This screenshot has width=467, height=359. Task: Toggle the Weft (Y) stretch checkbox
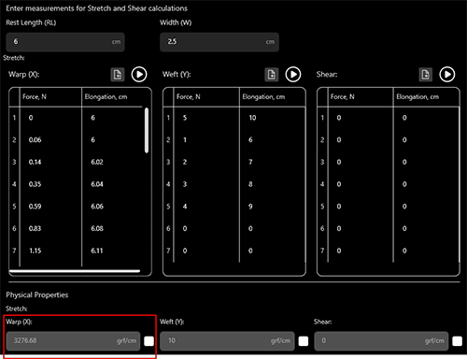pyautogui.click(x=304, y=341)
